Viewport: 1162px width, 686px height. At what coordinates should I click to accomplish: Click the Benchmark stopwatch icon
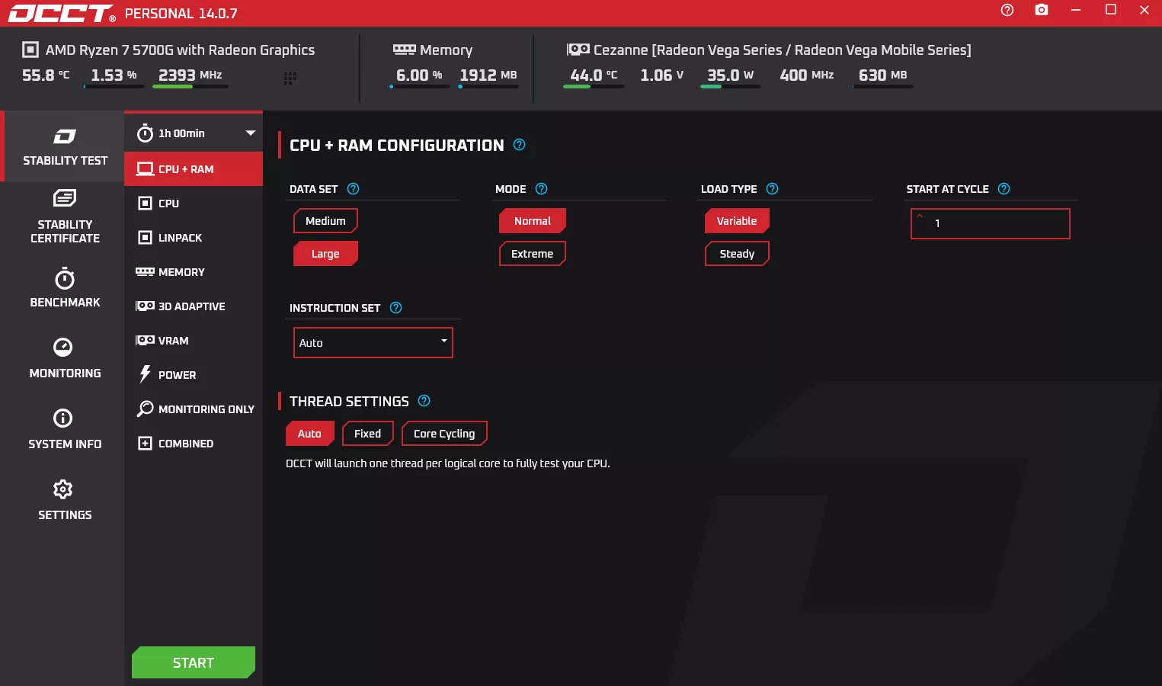coord(65,278)
